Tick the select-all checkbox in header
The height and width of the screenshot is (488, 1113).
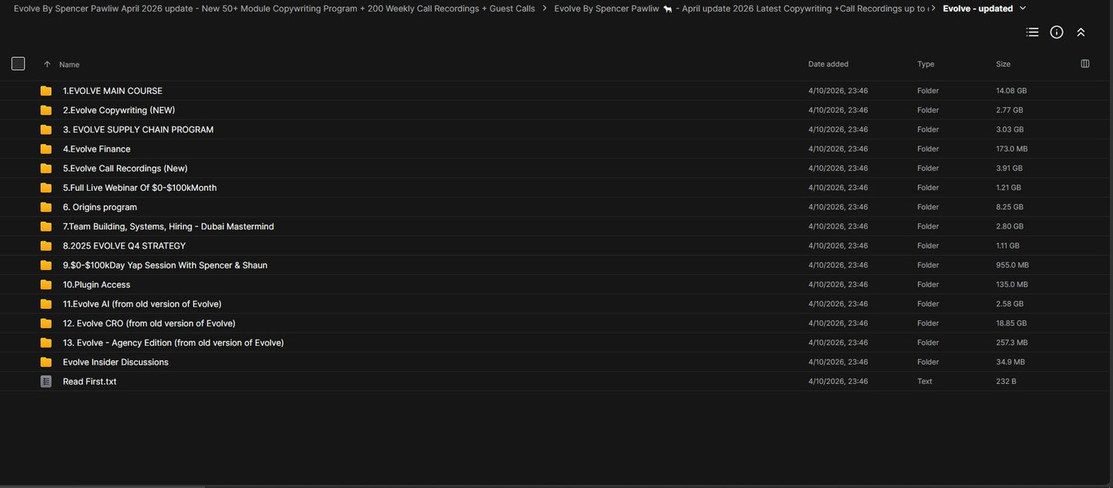click(x=18, y=64)
